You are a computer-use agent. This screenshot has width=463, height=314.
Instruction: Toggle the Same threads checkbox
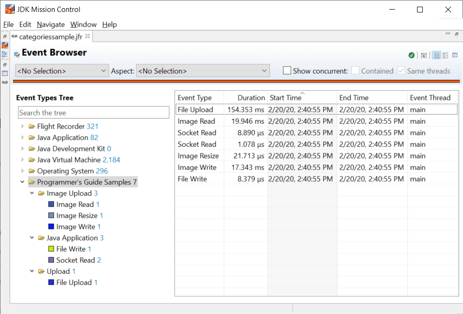[400, 70]
